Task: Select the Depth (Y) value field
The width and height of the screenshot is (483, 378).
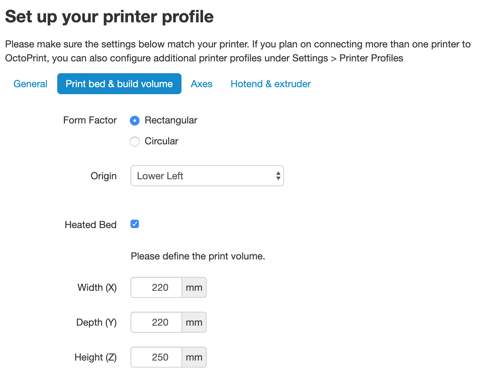Action: (x=156, y=322)
